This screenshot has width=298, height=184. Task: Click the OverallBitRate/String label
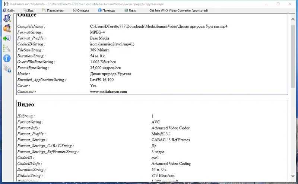coord(36,62)
